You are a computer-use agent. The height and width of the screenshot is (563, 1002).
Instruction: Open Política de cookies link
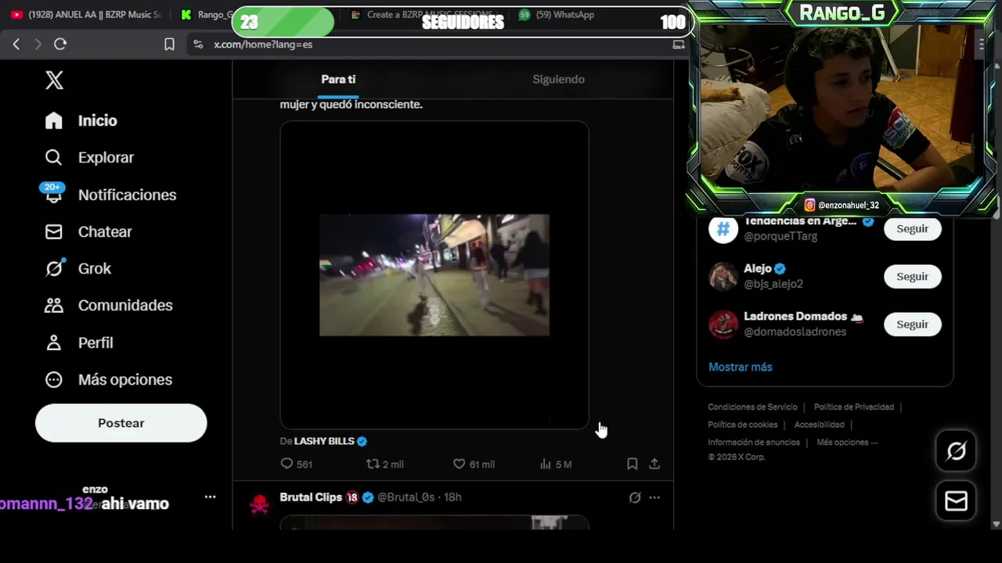742,425
